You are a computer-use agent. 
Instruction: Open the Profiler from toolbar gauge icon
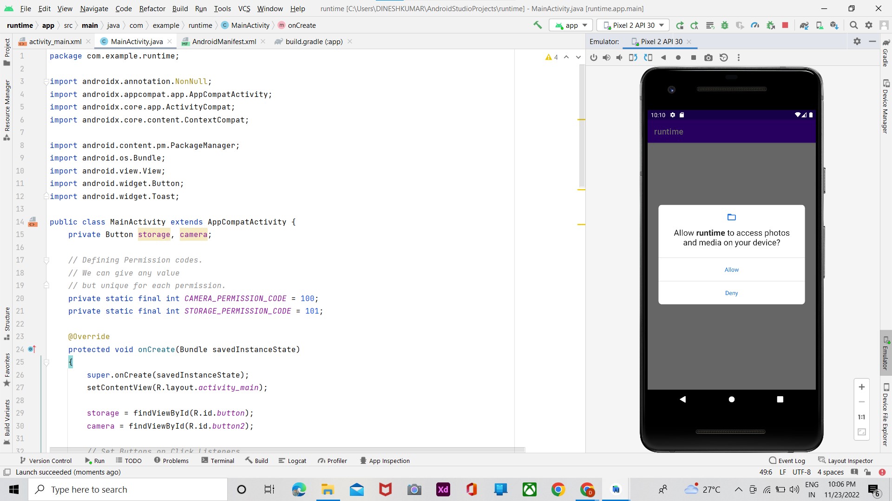[x=755, y=25]
